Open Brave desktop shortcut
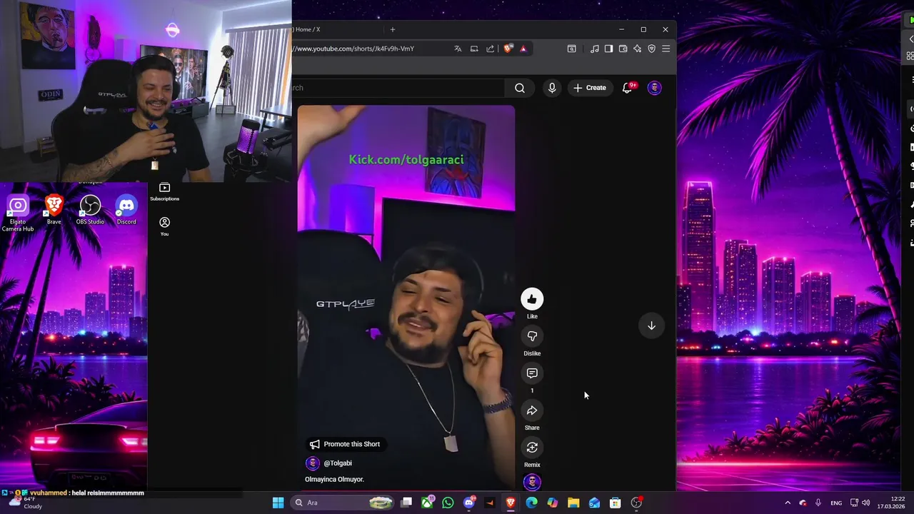914x514 pixels. click(x=54, y=211)
